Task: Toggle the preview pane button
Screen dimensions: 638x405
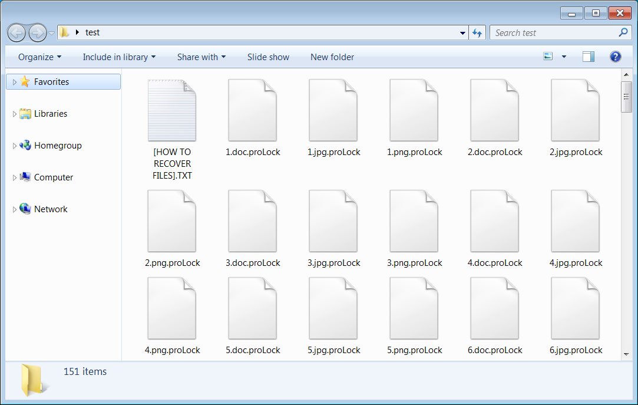Action: [588, 57]
